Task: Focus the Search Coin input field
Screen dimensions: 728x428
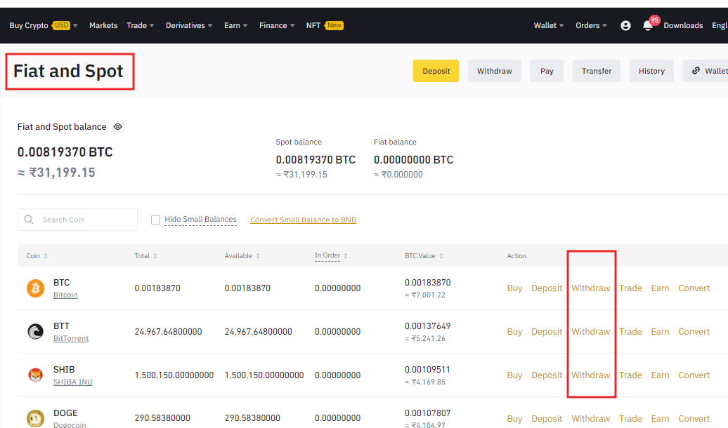Action: pos(84,220)
